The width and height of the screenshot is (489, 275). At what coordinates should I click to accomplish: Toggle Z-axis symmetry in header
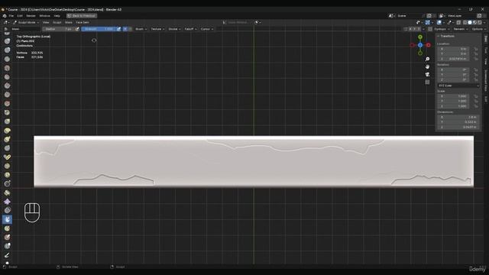419,29
